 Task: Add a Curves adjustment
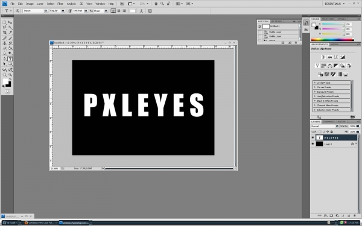tap(336, 57)
